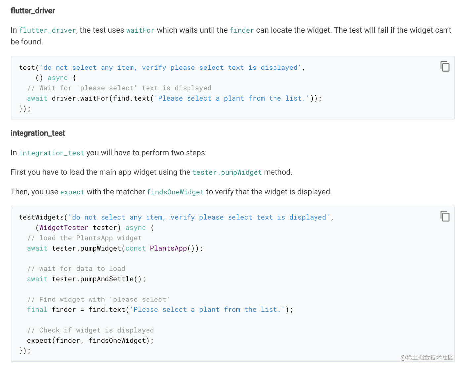Click the integration_test inline code in paragraph
The image size is (463, 370).
coord(52,153)
